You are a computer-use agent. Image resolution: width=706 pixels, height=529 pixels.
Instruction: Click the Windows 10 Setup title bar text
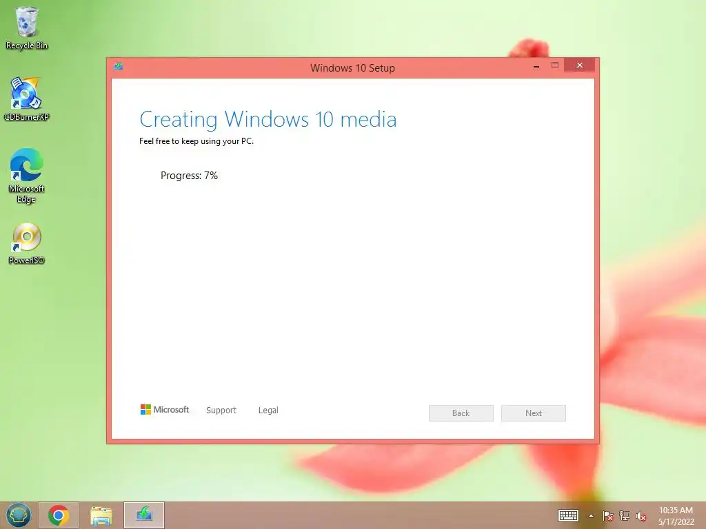pyautogui.click(x=352, y=68)
